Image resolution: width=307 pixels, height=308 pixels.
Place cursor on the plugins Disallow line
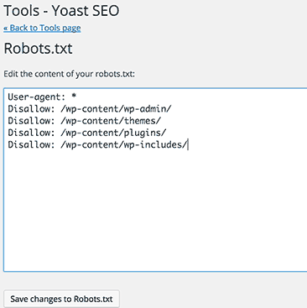(x=87, y=133)
